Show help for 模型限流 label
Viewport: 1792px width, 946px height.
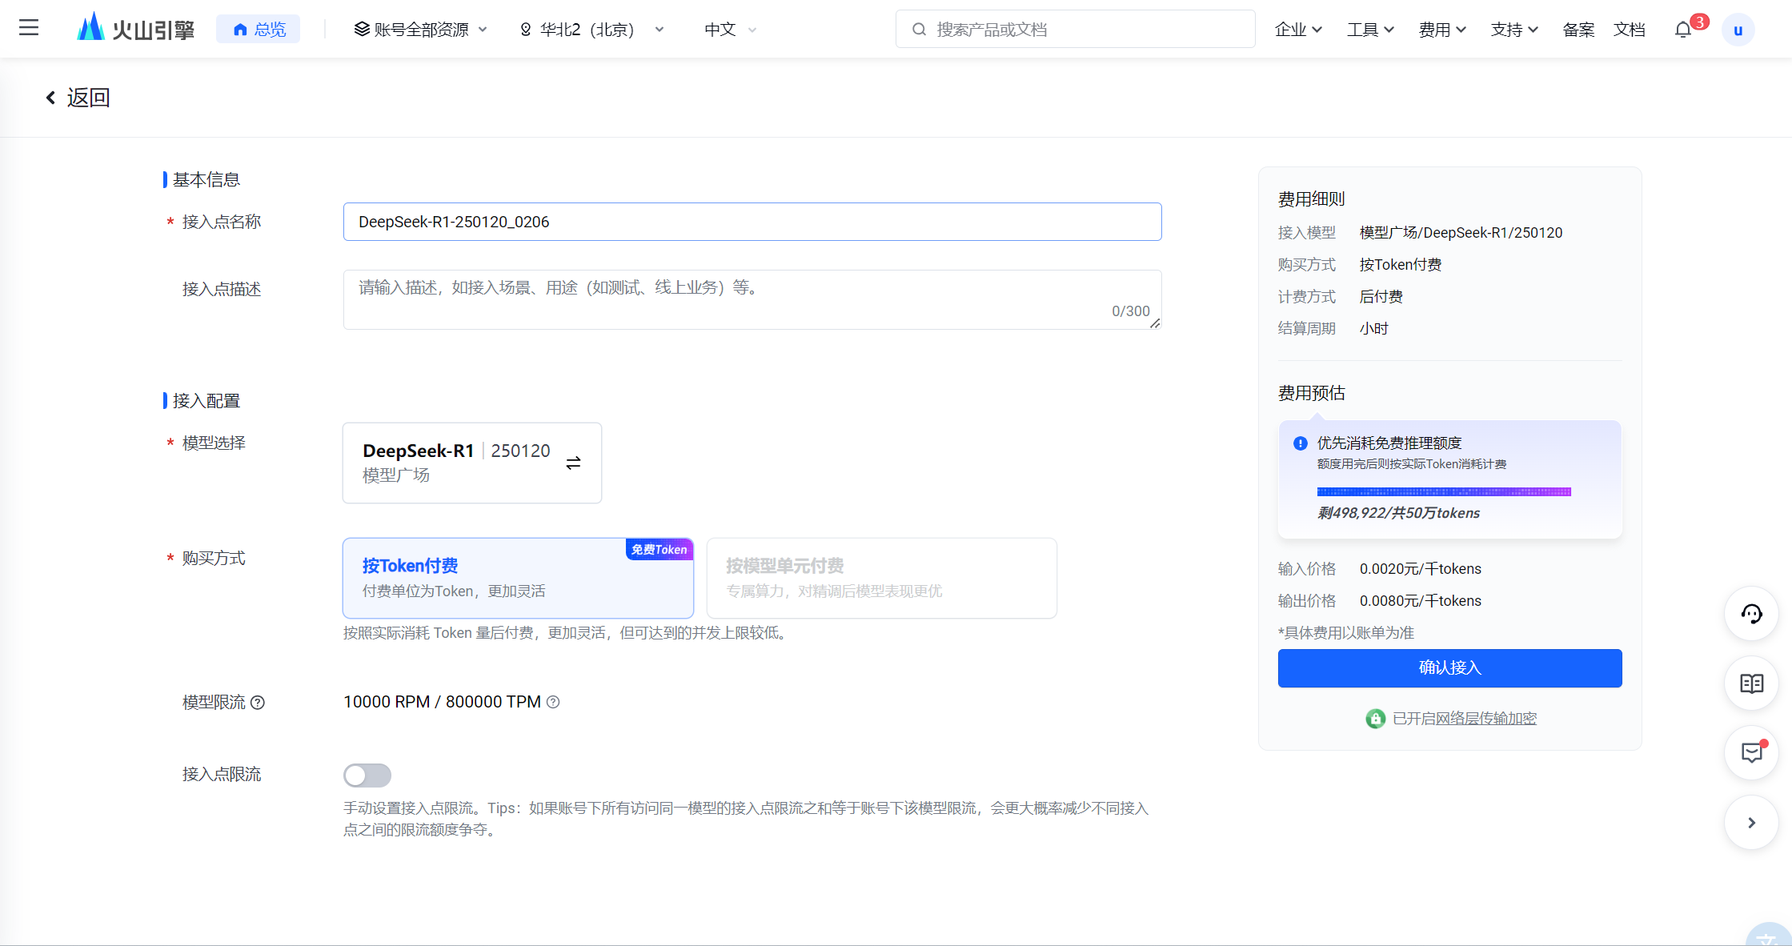tap(258, 703)
